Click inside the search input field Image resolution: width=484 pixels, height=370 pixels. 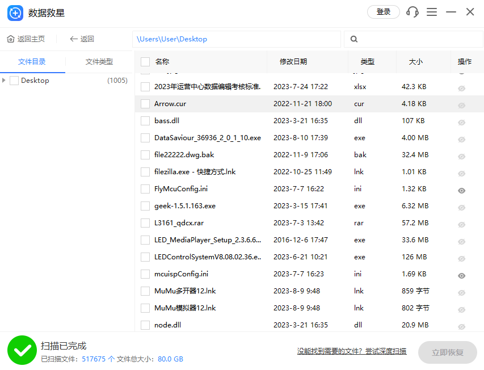(x=414, y=39)
